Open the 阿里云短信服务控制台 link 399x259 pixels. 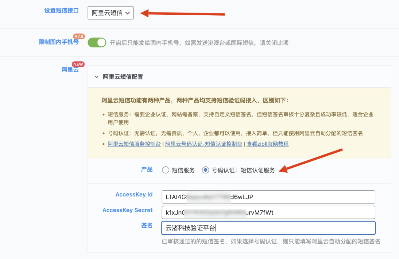click(134, 144)
